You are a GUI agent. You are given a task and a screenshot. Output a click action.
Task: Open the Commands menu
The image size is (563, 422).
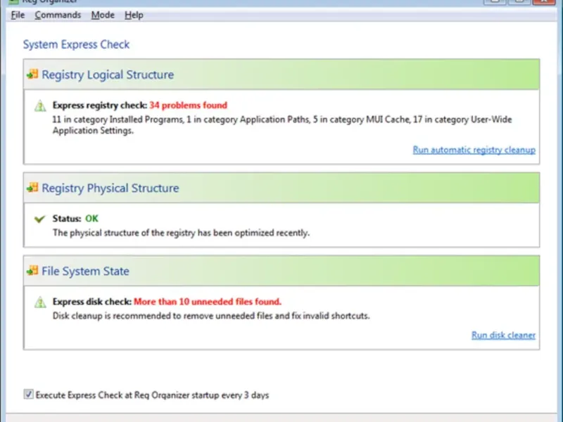click(58, 15)
